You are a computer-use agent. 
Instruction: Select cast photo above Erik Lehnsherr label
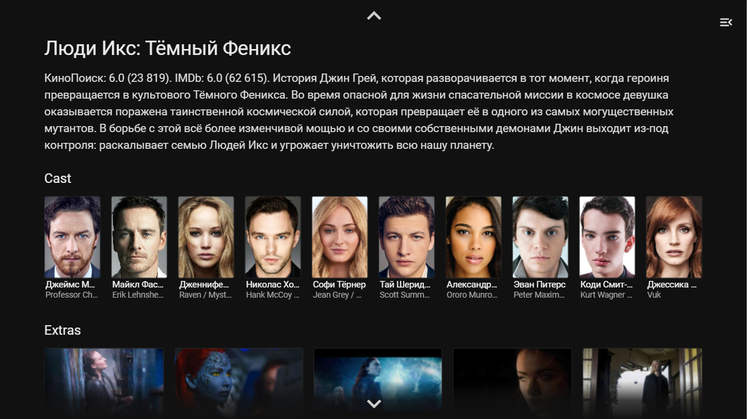point(139,237)
